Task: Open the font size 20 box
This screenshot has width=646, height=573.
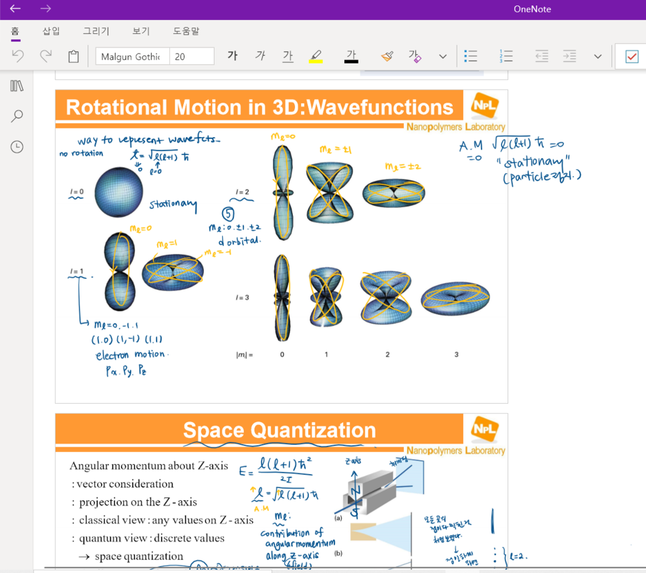Action: pos(191,56)
